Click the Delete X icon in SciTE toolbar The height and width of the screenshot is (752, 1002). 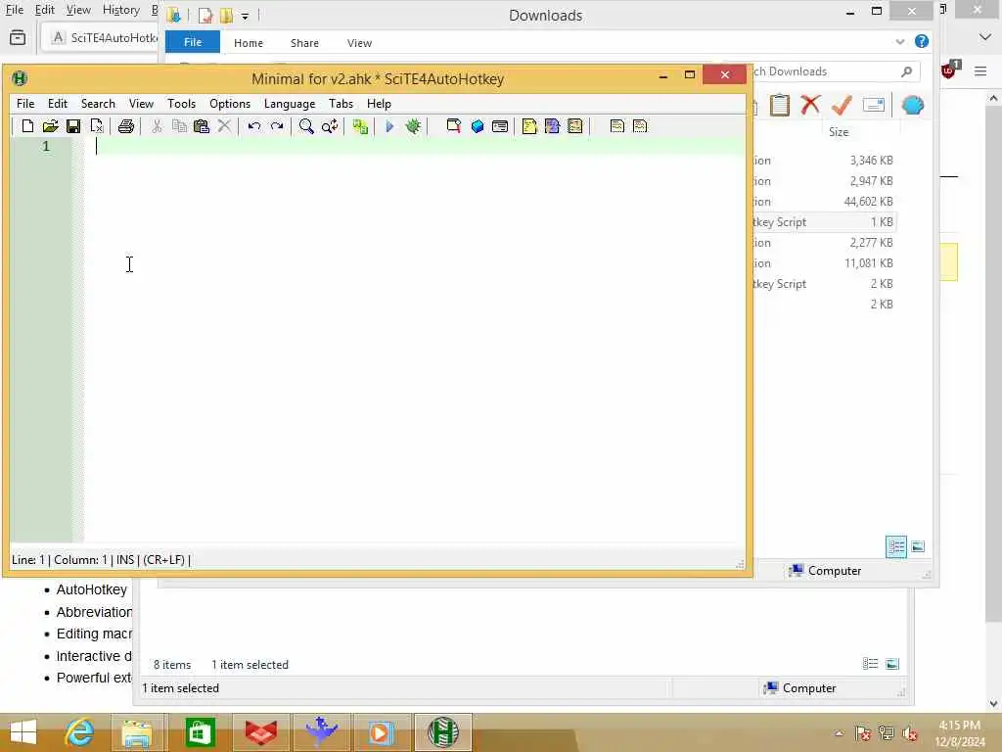(x=224, y=126)
